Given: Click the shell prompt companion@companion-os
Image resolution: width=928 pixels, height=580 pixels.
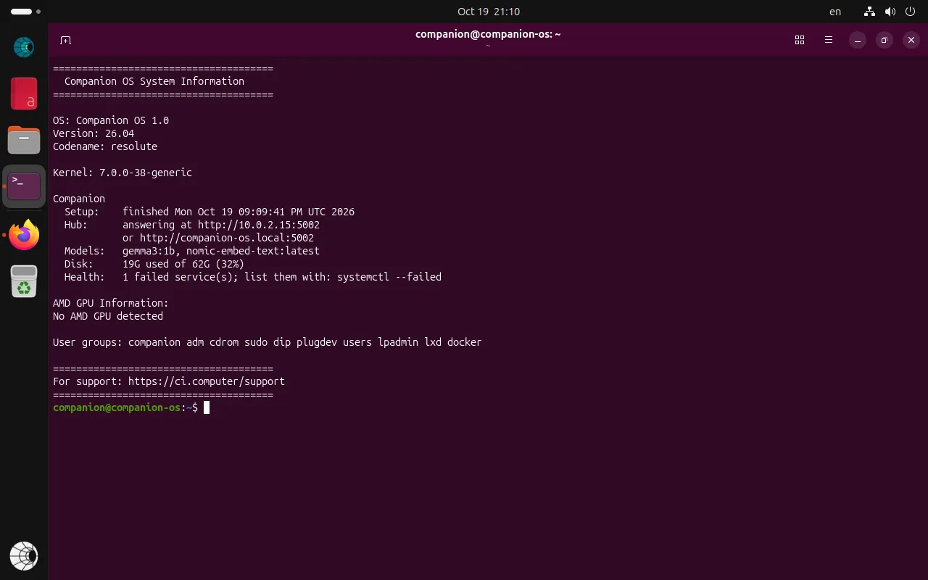Looking at the screenshot, I should [117, 407].
